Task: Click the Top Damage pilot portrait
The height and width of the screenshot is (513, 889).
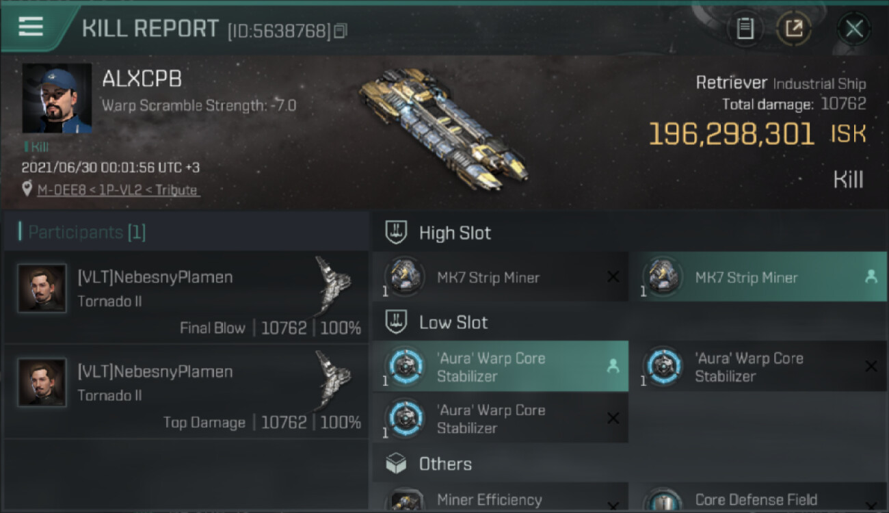Action: [x=42, y=383]
